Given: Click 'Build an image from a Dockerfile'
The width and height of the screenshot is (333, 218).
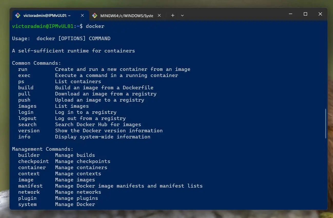Looking at the screenshot, I should pos(104,88).
